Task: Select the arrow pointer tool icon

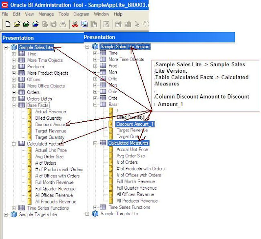Action: point(137,24)
